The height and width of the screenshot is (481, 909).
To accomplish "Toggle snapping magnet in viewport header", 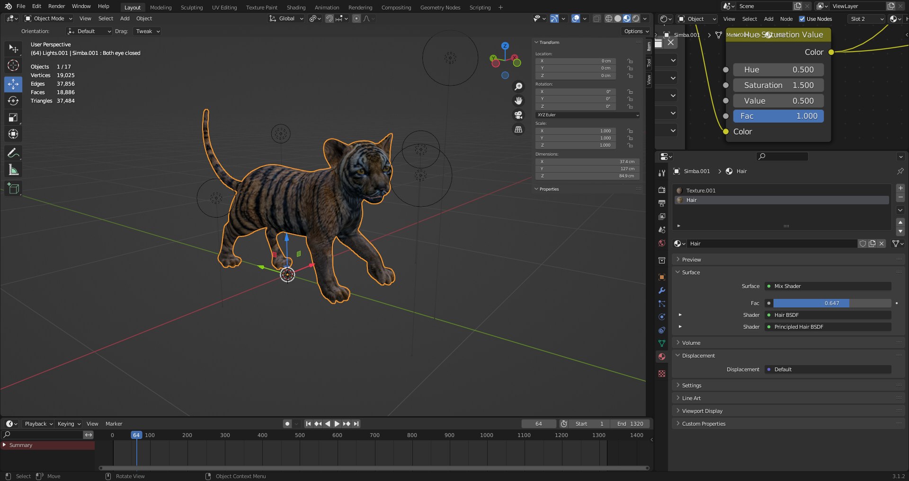I will pos(330,18).
